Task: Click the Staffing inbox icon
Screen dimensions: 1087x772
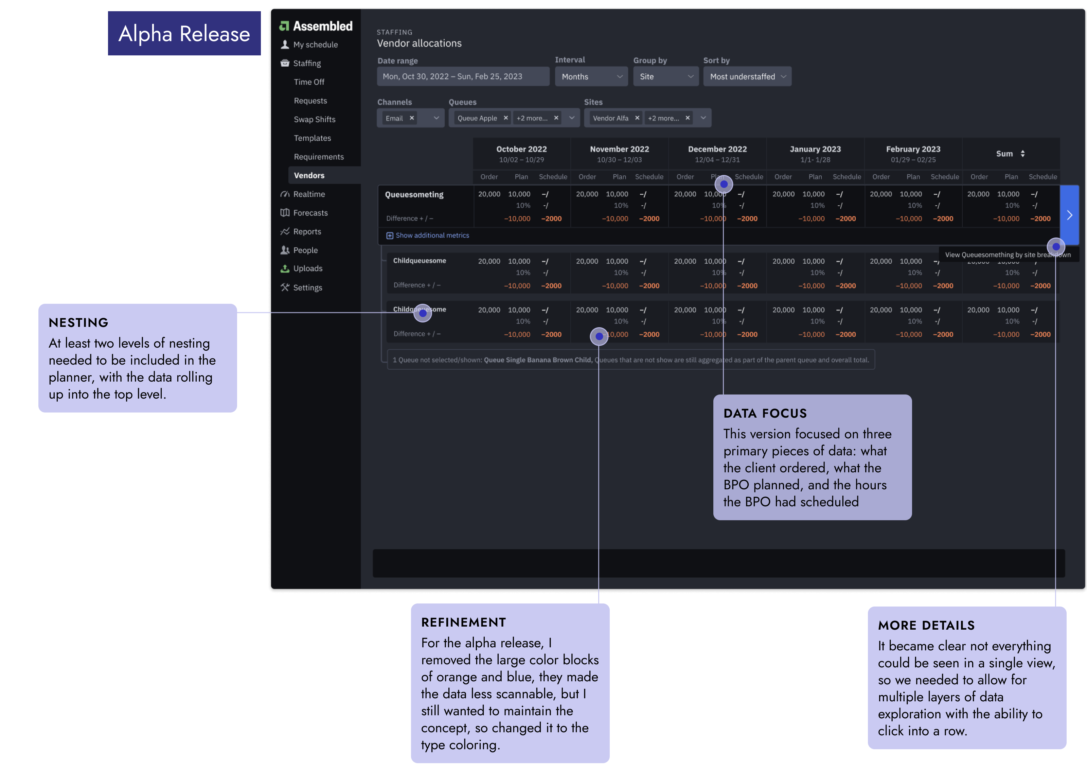Action: pyautogui.click(x=285, y=63)
